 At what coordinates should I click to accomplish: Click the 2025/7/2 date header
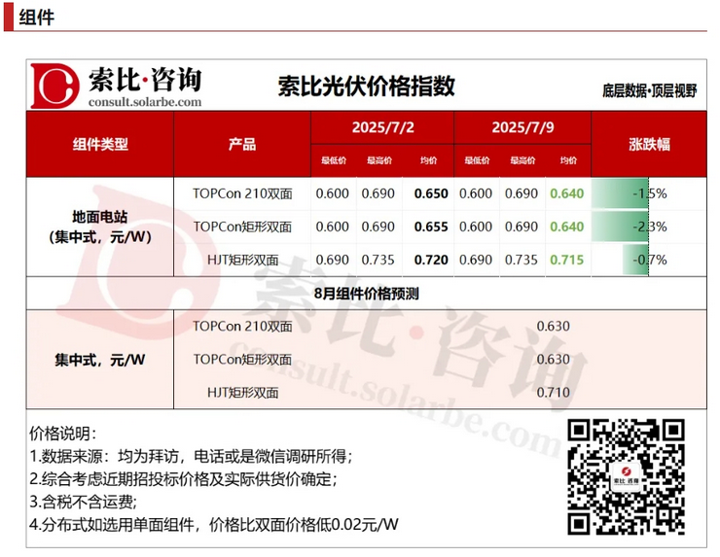(382, 127)
